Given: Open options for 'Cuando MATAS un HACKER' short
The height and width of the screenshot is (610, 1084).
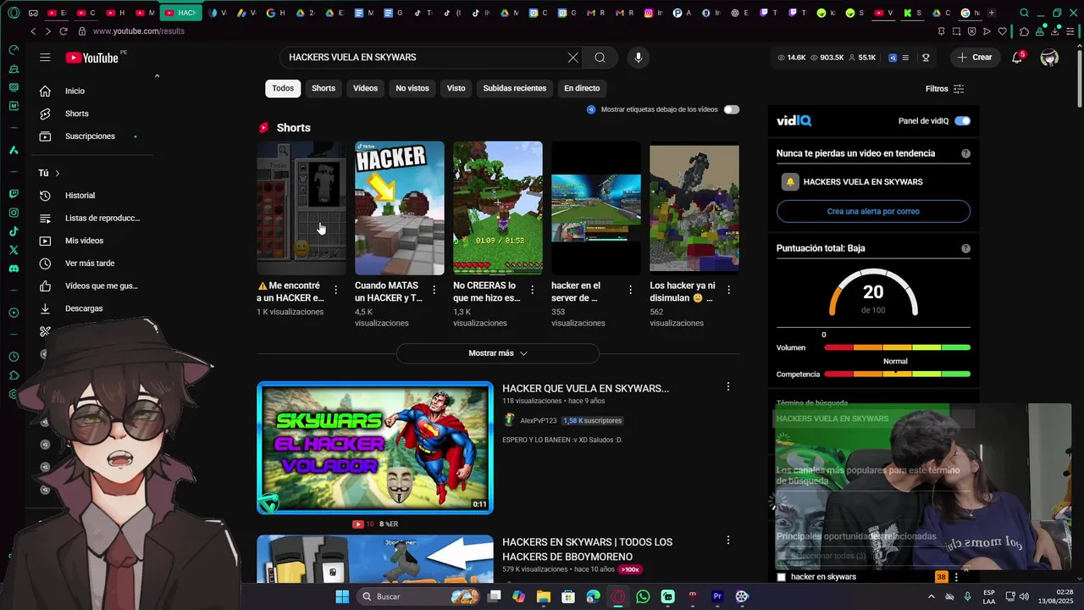Looking at the screenshot, I should click(x=434, y=290).
